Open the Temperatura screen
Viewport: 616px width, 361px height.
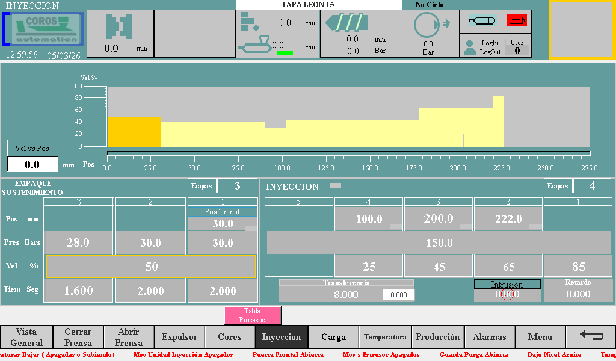[385, 338]
